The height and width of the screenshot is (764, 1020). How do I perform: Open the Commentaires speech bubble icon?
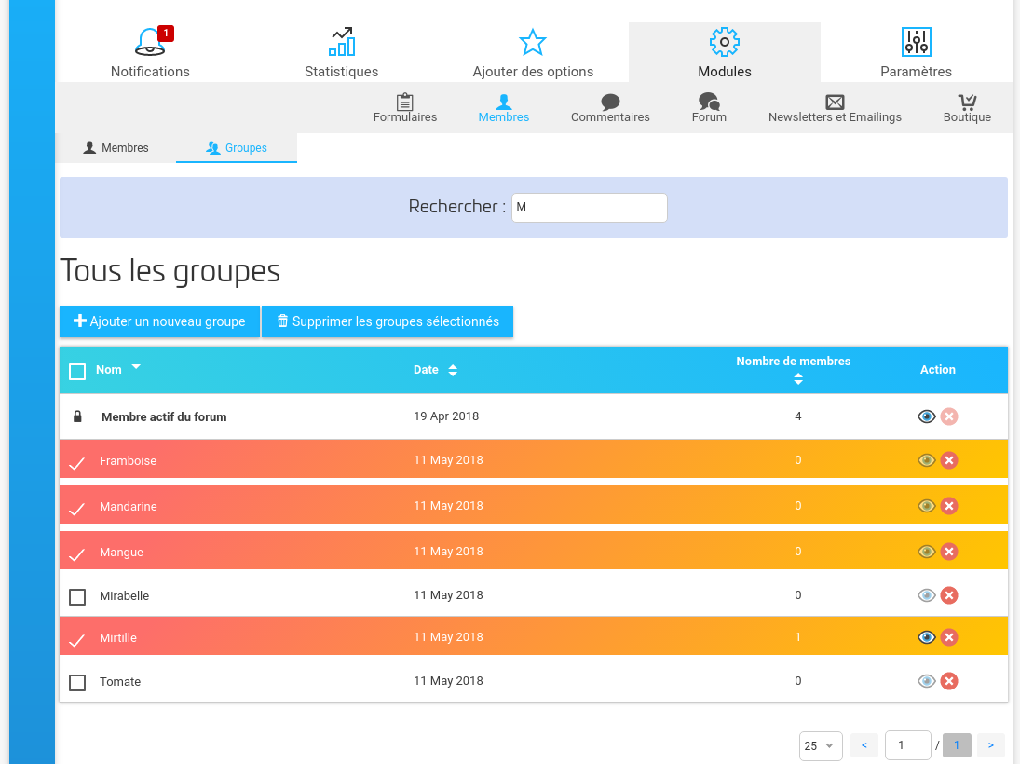(610, 102)
